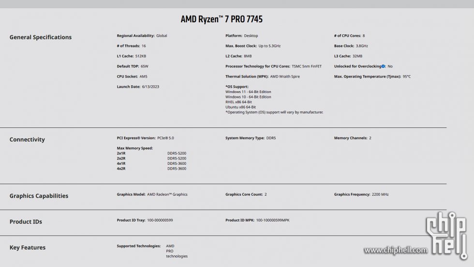Click the Platform value Desktop
Screen dimensions: 474x267
[x=251, y=36]
